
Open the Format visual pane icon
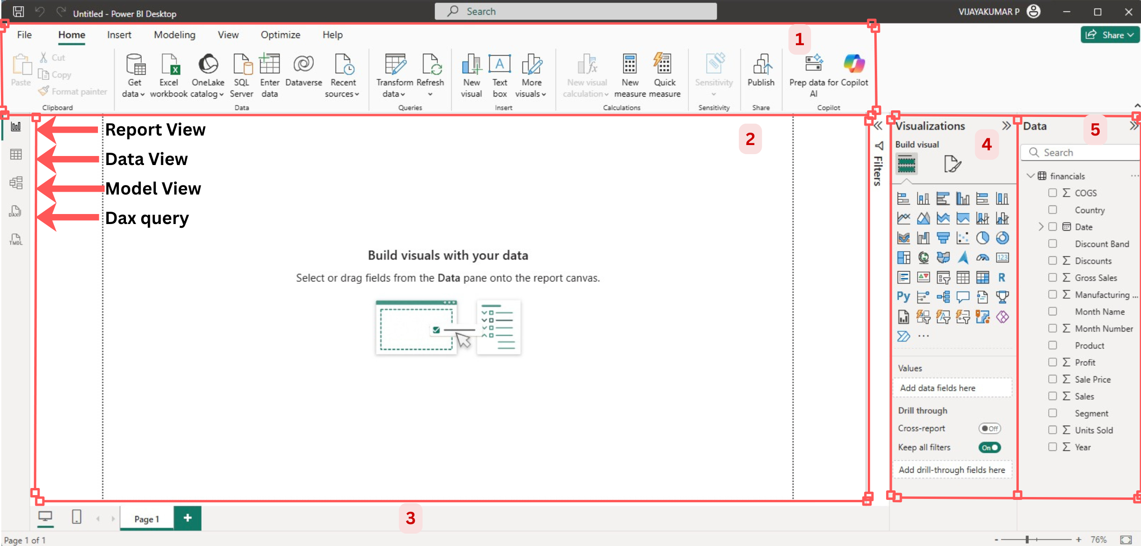[952, 164]
